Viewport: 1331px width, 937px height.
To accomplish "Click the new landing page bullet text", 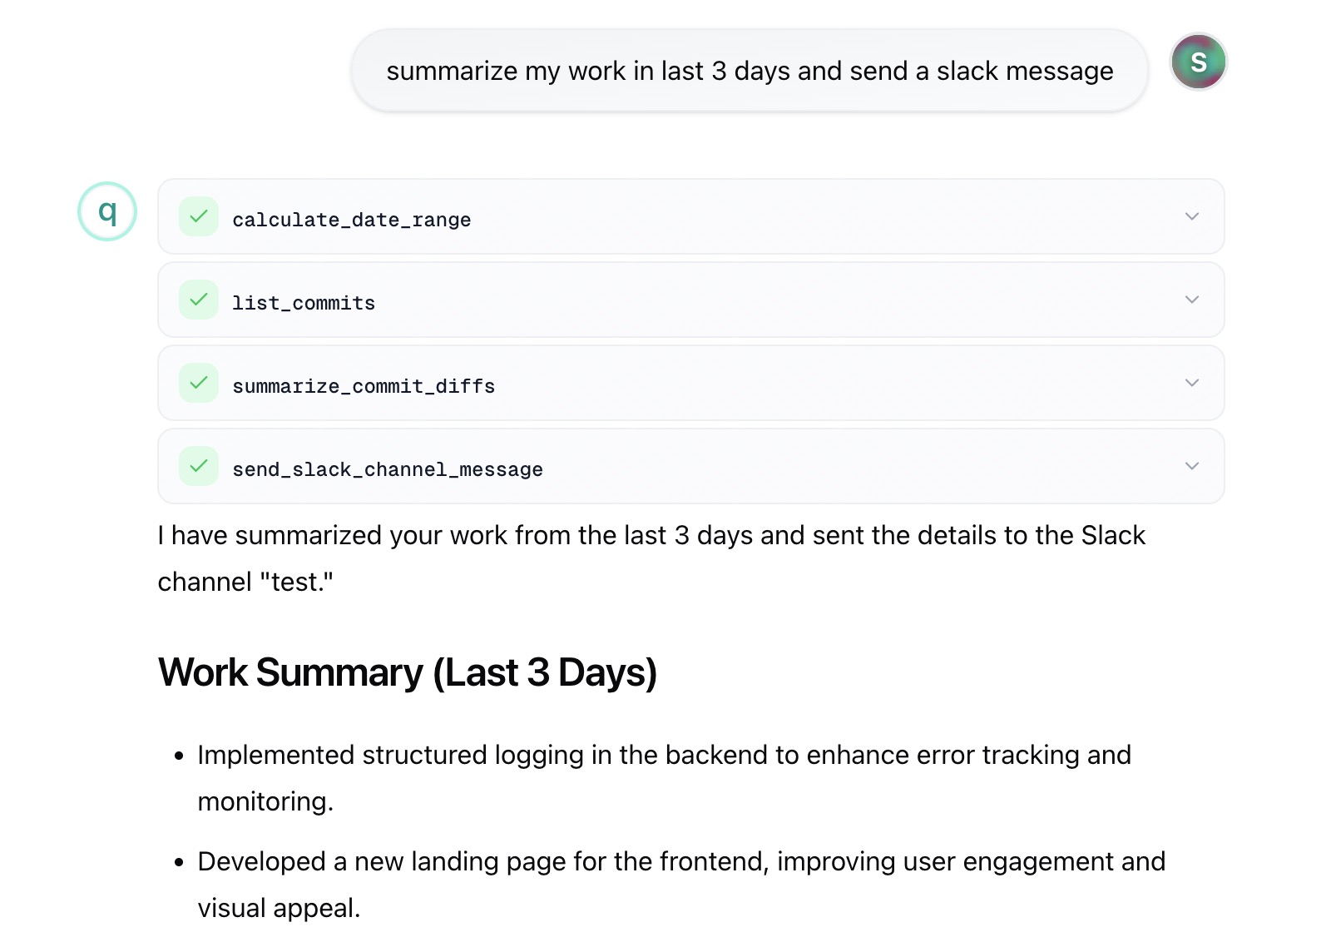I will 680,862.
